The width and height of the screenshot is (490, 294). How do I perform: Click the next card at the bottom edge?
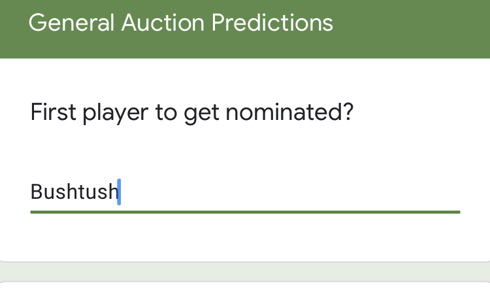coord(245,289)
